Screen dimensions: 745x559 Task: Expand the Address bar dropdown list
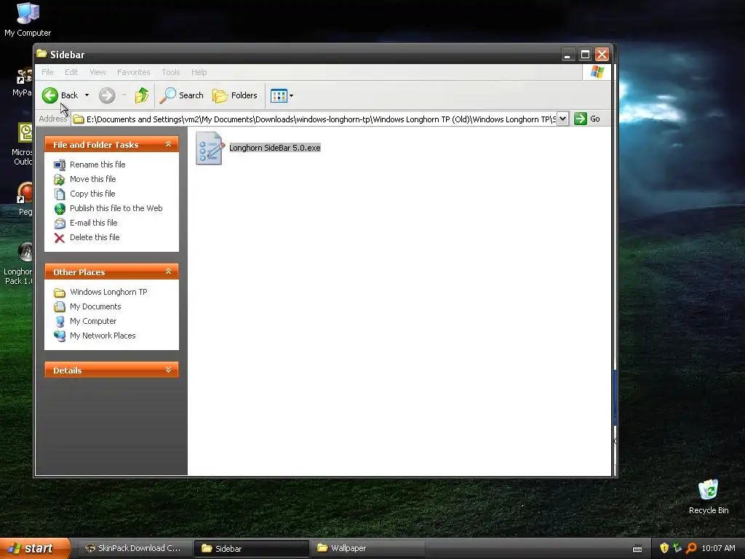(562, 119)
